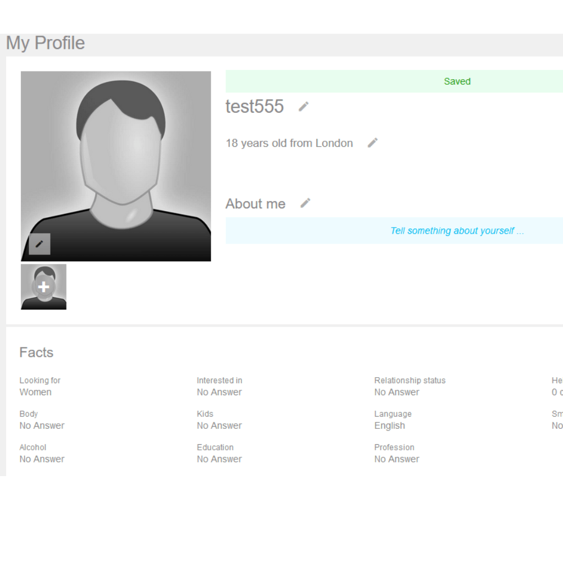Click the username text test555
Screen dimensions: 563x563
[x=255, y=107]
